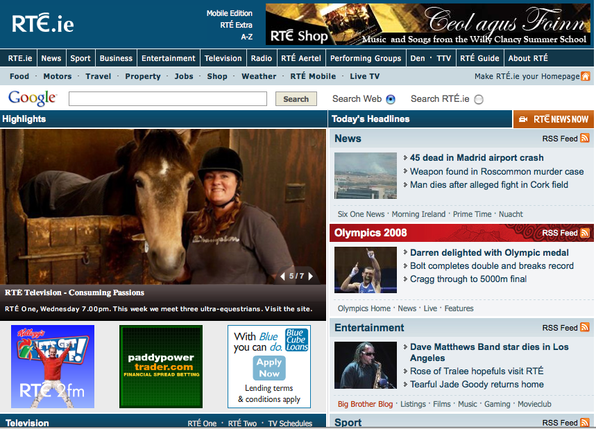
Task: Select the Search RTÉ.ie radio button
Action: tap(479, 99)
